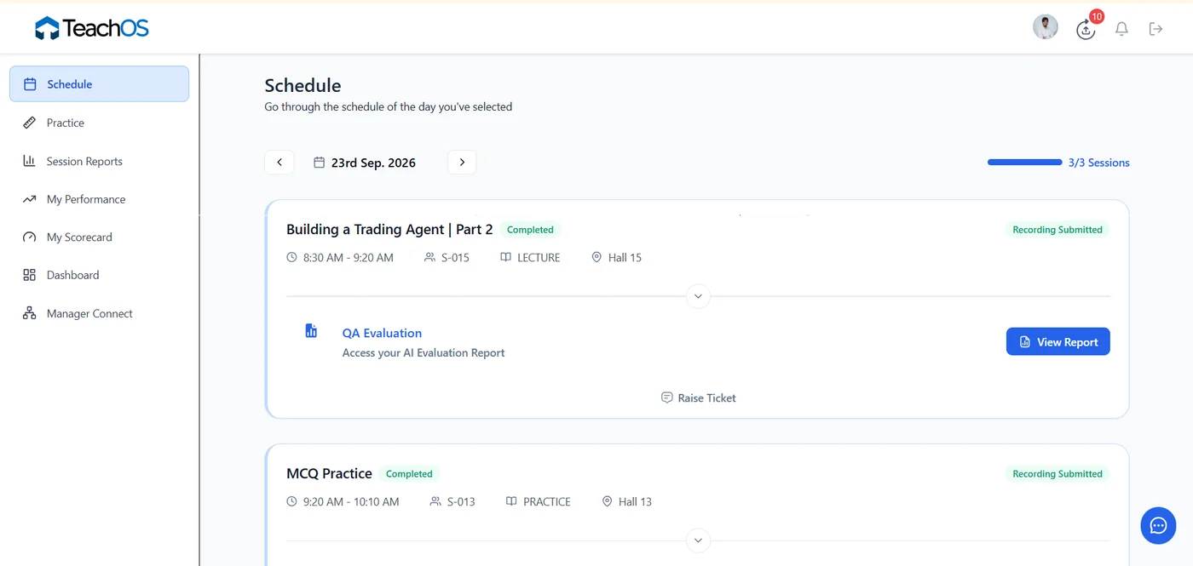This screenshot has height=566, width=1193.
Task: Click the QA Evaluation chart icon
Action: click(x=311, y=331)
